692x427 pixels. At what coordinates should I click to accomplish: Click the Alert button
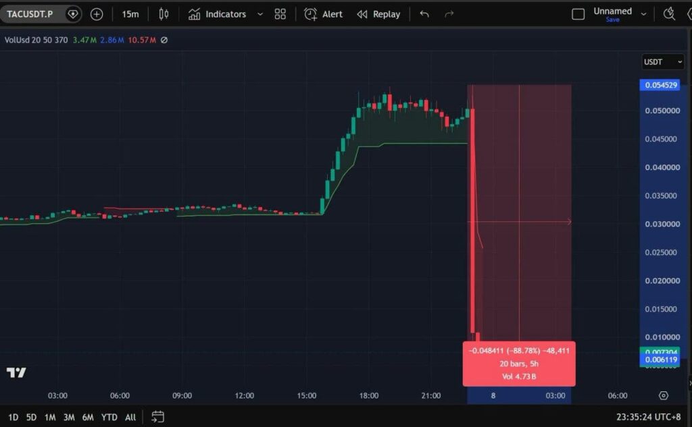323,14
